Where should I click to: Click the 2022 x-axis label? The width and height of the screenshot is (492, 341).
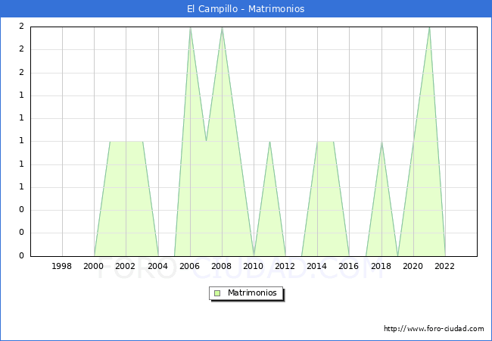pos(445,266)
